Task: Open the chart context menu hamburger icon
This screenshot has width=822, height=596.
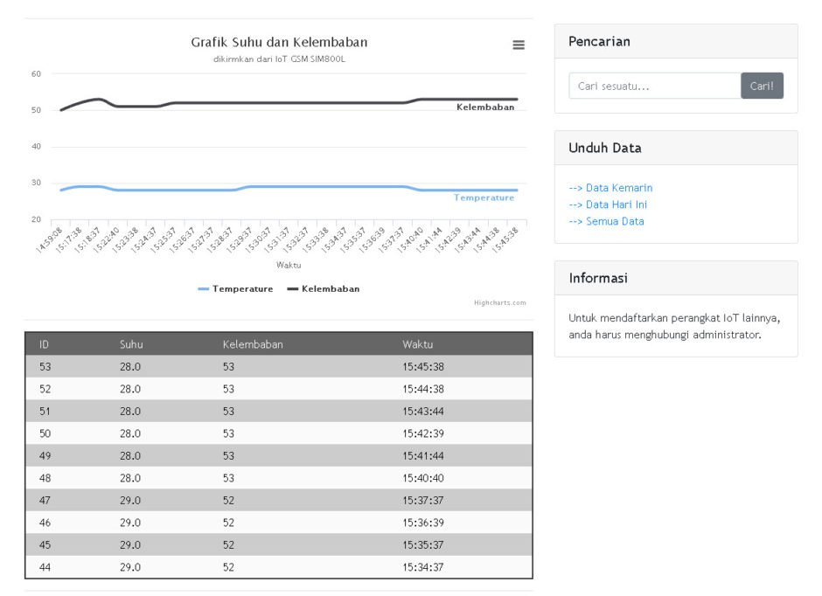Action: tap(519, 45)
